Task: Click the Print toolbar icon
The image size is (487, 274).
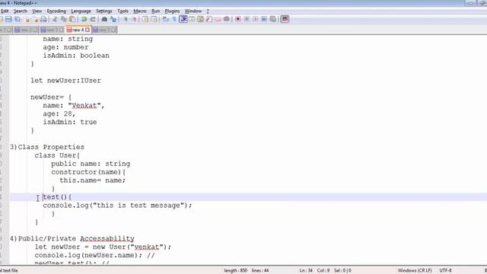Action: point(43,19)
